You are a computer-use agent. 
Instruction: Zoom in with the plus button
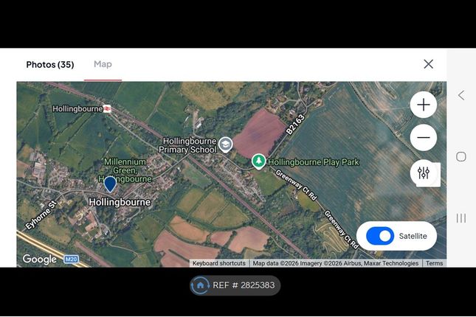tap(423, 105)
